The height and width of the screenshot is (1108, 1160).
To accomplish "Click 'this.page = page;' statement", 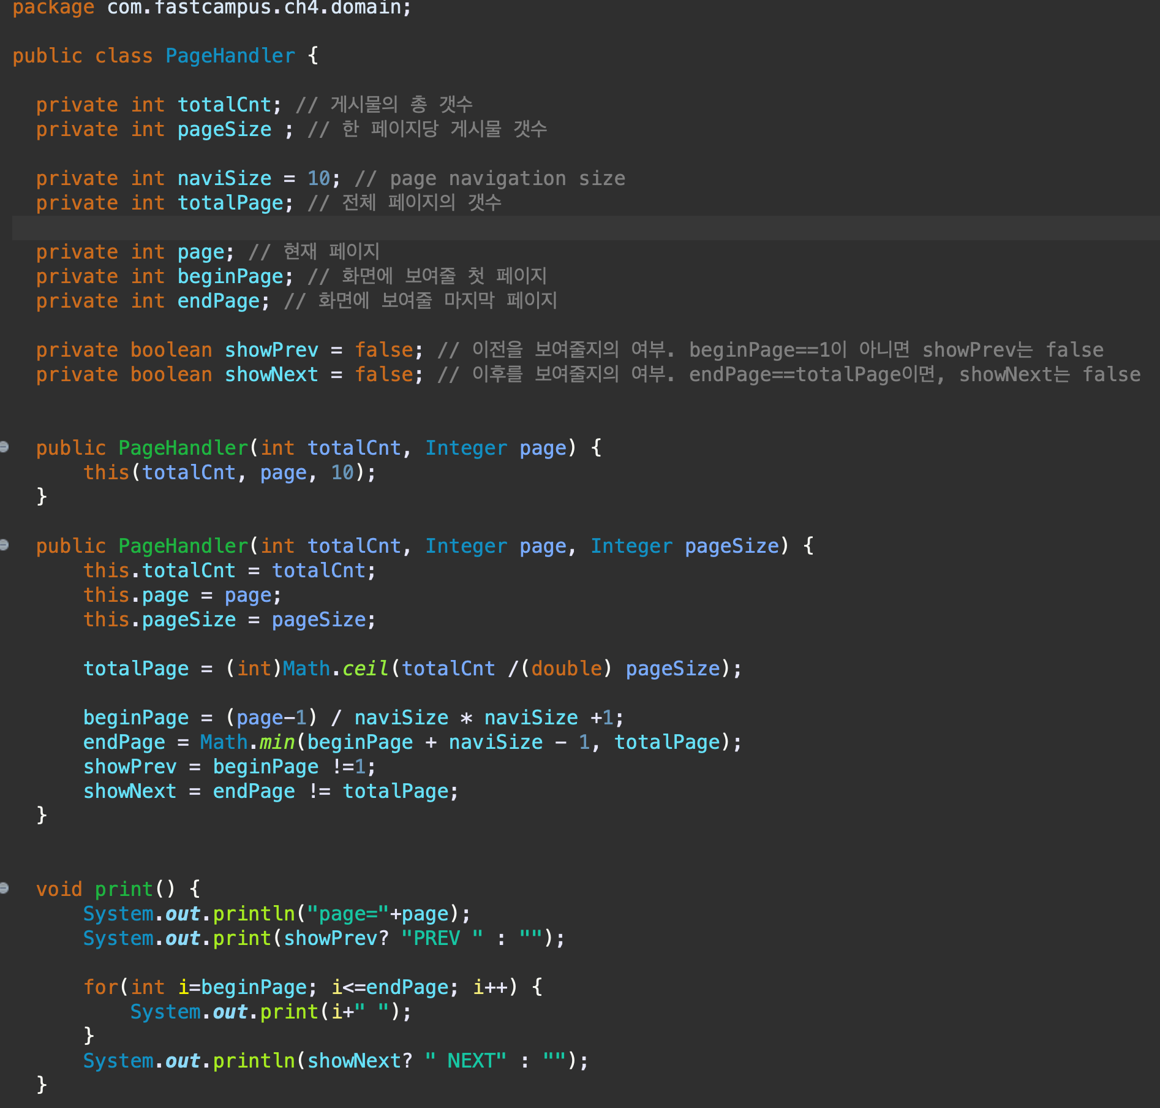I will pos(183,595).
